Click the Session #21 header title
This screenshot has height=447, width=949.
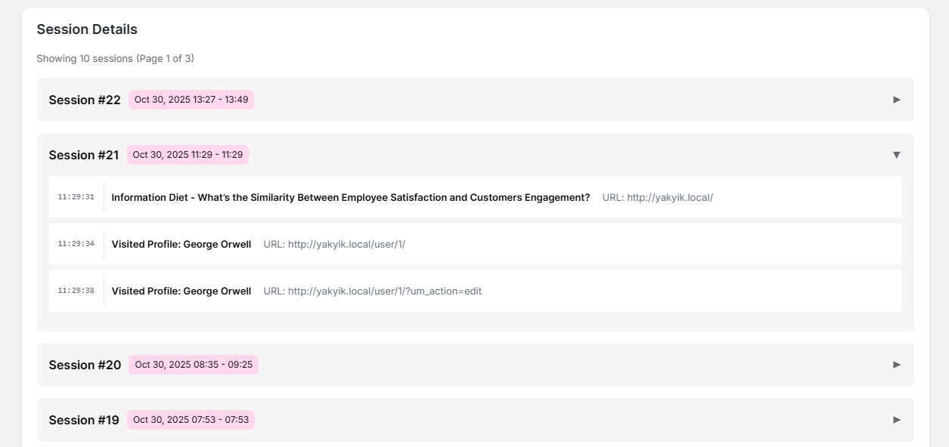pos(84,155)
